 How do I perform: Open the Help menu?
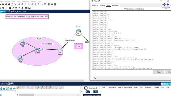click(x=40, y=2)
